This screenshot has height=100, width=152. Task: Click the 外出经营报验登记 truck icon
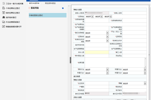click(x=4, y=22)
